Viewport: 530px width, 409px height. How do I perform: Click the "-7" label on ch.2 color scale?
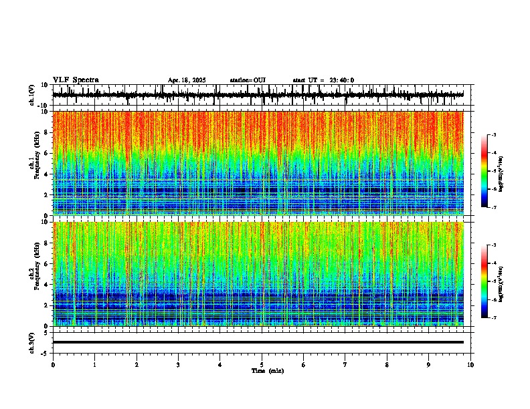[494, 318]
